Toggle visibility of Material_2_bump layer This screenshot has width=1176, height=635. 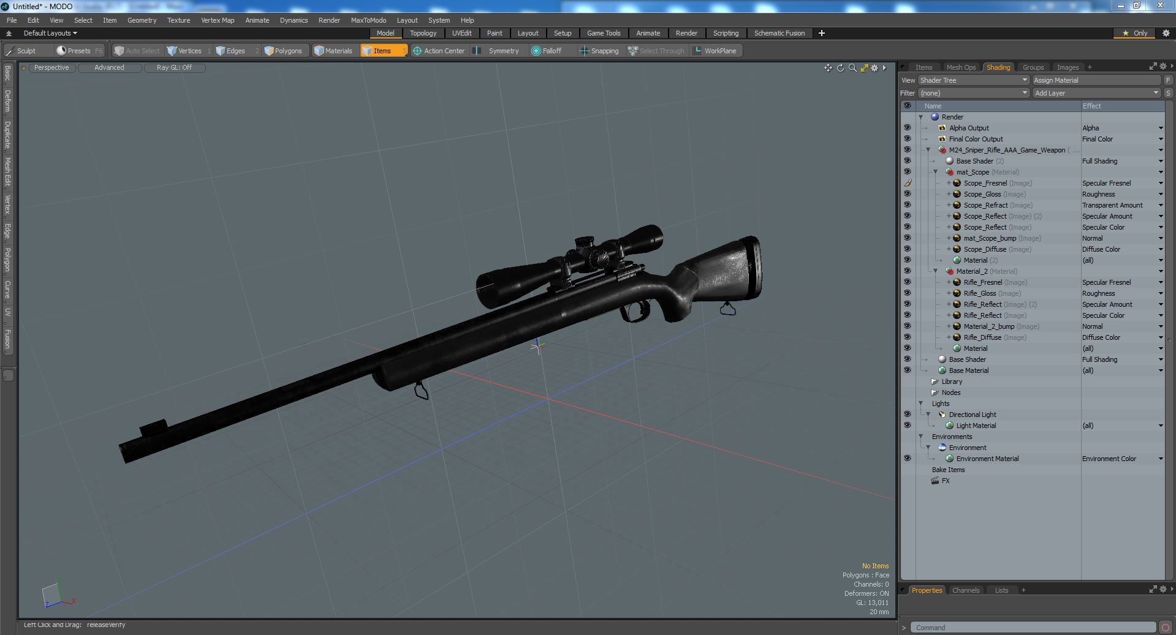[907, 326]
